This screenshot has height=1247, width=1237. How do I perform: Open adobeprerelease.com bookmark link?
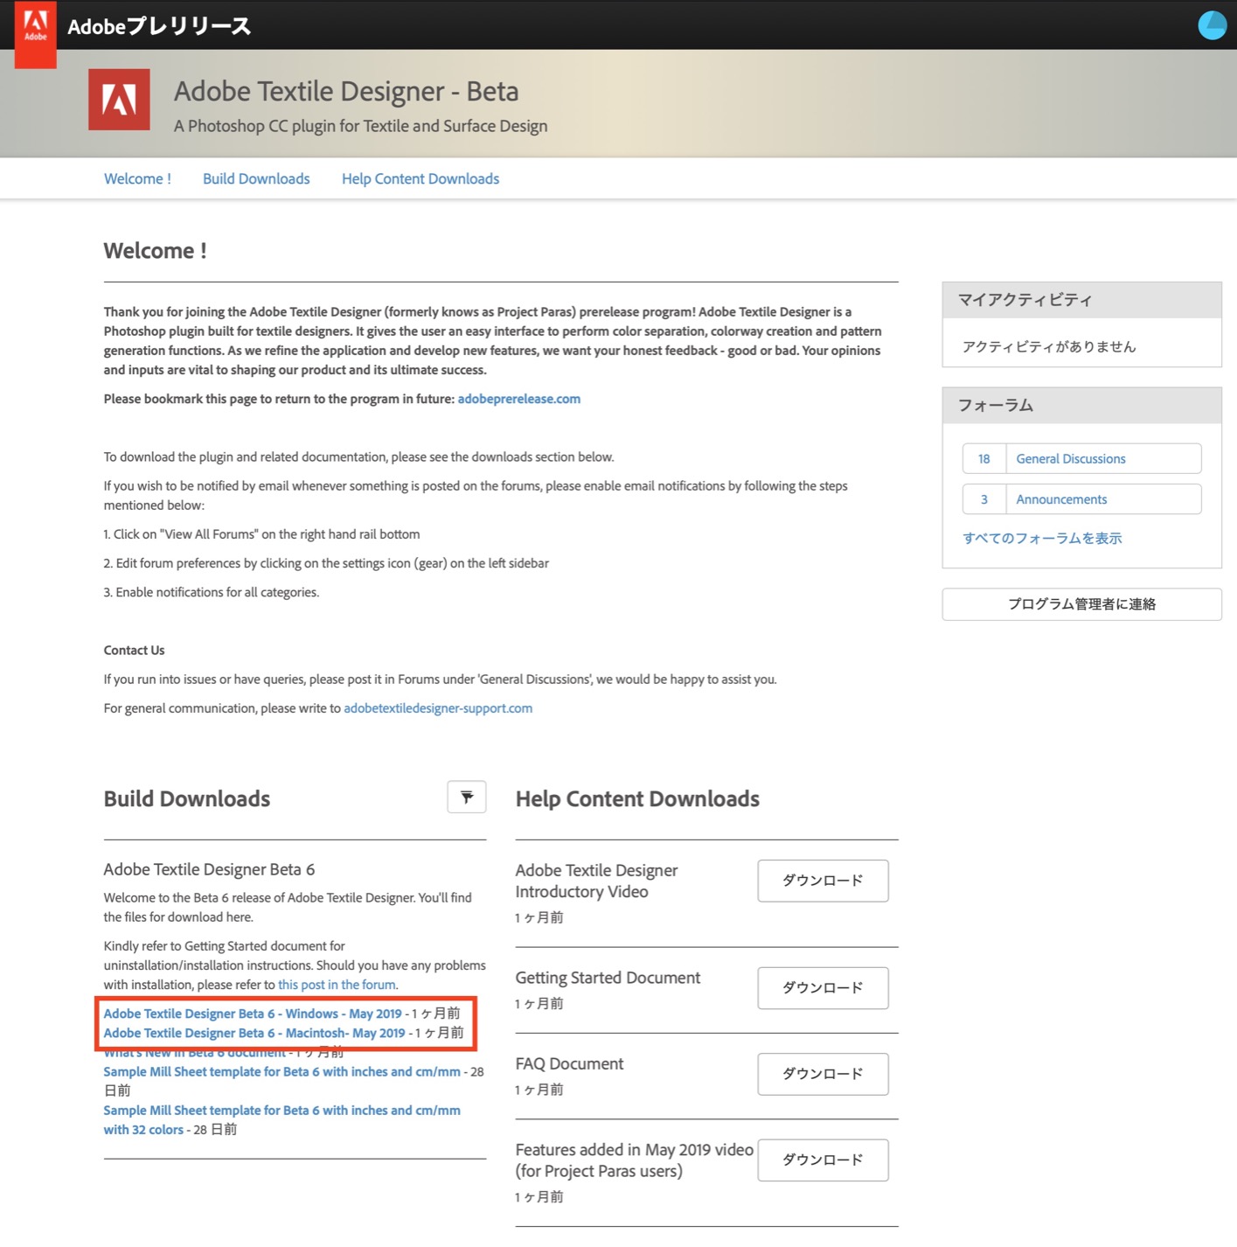[519, 399]
